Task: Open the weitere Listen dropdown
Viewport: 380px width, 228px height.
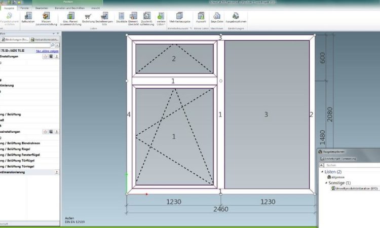Action: (161, 18)
